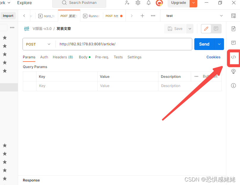Open the V部落-v3.0 collection breadcrumb

(x=42, y=29)
